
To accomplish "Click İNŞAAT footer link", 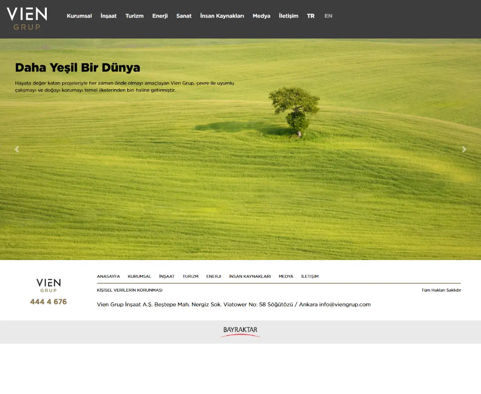I will (x=167, y=276).
